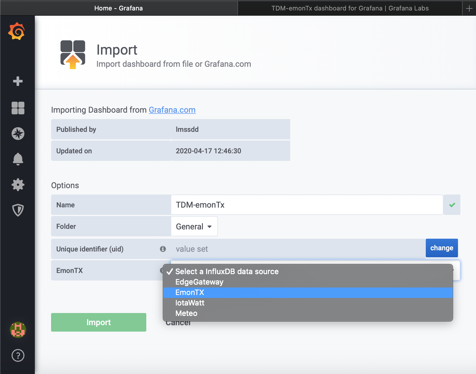The width and height of the screenshot is (476, 374).
Task: Switch to the Home - Grafana tab
Action: point(119,8)
